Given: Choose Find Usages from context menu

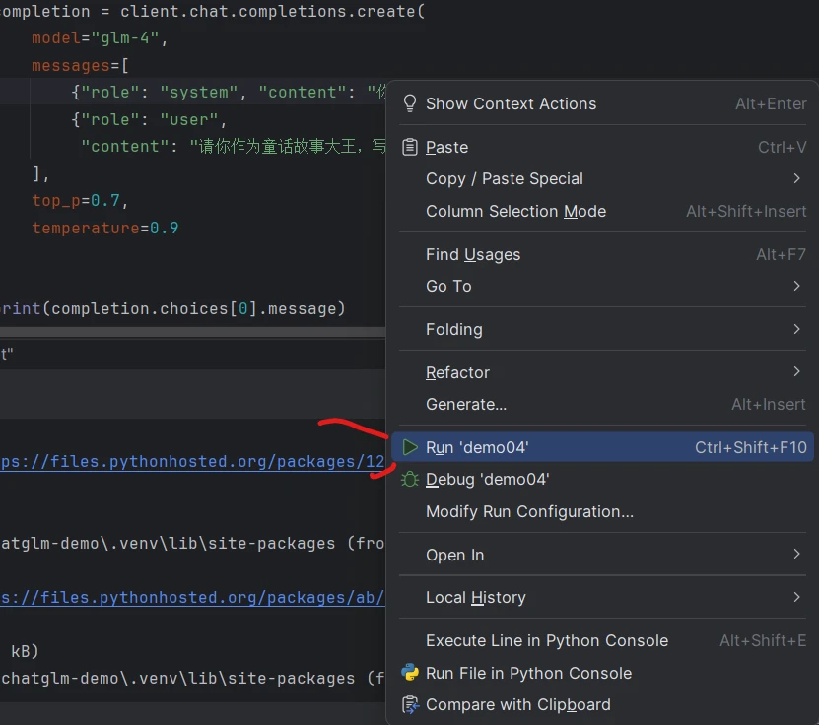Looking at the screenshot, I should tap(473, 254).
